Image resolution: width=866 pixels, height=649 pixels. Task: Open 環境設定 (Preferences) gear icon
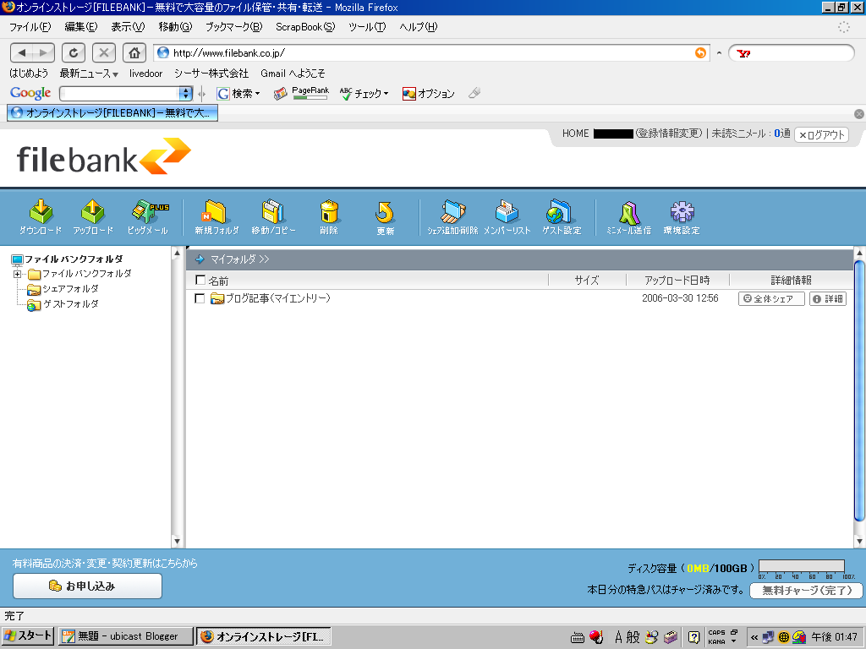(682, 216)
